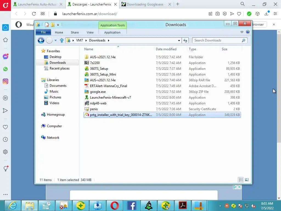The width and height of the screenshot is (281, 211).
Task: Switch to details view icon
Action: [x=241, y=180]
